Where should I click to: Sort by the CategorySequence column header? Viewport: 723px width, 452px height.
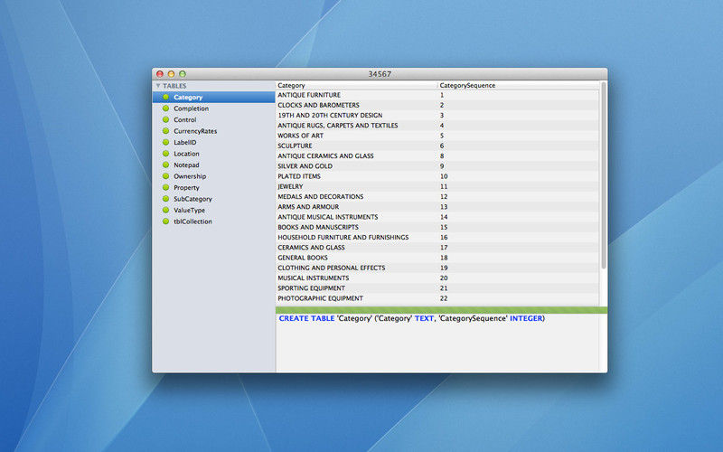coord(518,85)
